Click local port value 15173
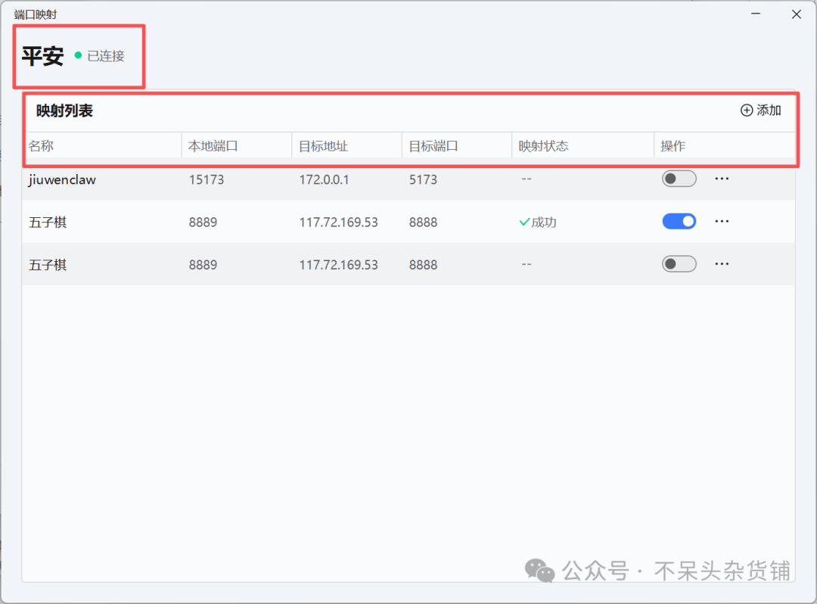The width and height of the screenshot is (817, 604). tap(207, 180)
